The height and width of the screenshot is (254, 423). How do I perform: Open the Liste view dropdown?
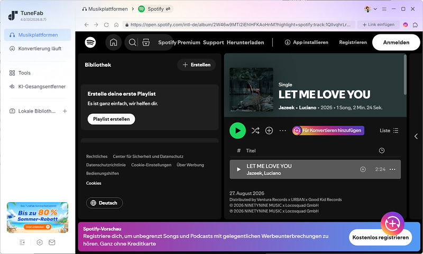389,131
